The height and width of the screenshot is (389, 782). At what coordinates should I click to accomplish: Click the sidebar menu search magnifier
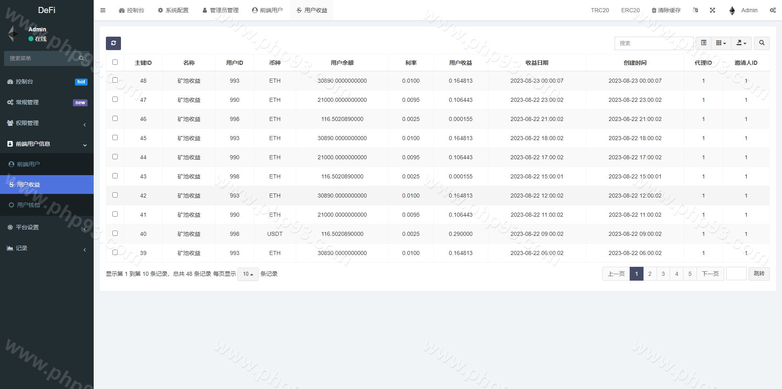[81, 58]
